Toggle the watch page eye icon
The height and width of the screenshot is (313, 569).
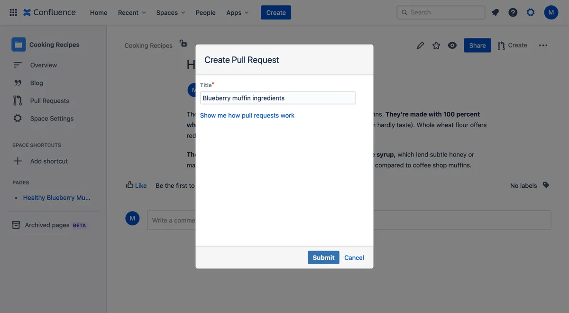pyautogui.click(x=452, y=46)
